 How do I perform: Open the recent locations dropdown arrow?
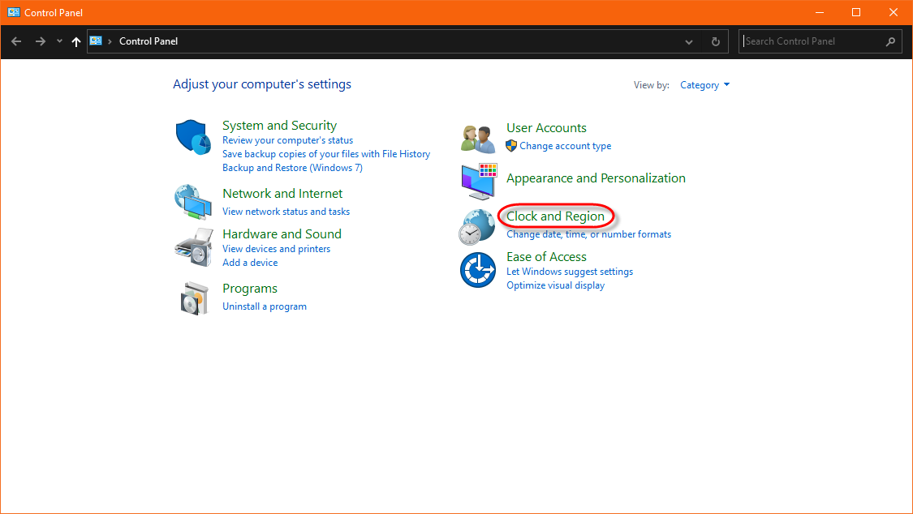pos(59,41)
